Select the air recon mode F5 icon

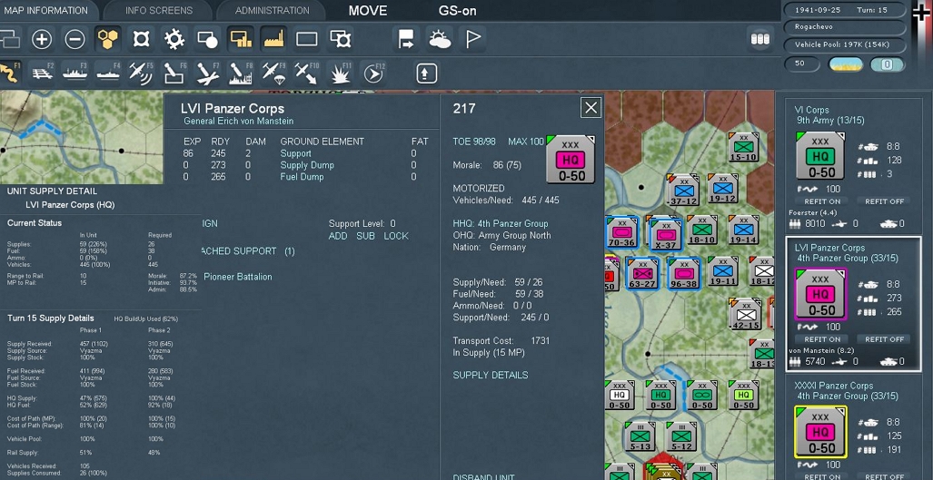[142, 73]
